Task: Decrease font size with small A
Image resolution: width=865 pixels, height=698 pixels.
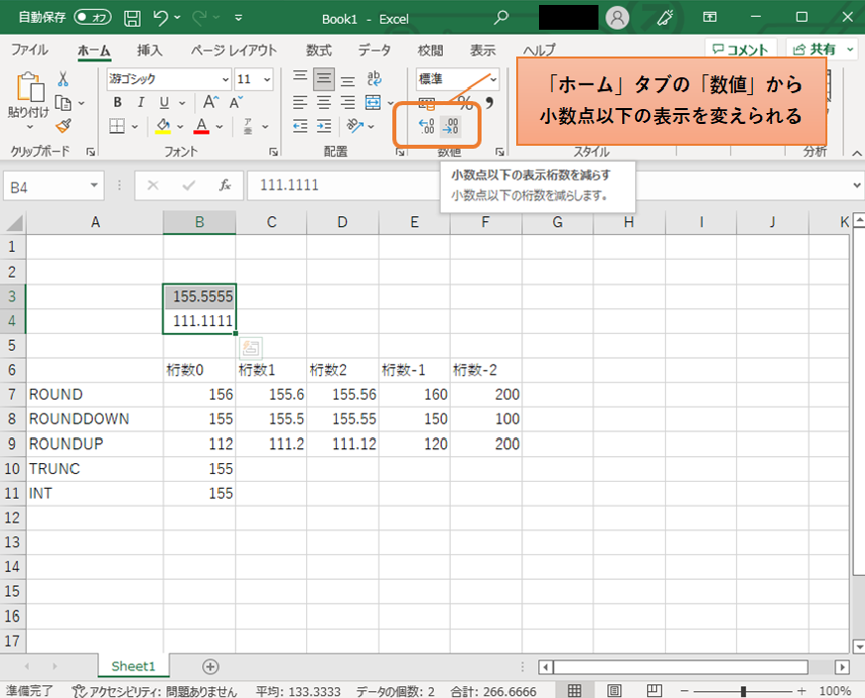Action: pos(236,103)
